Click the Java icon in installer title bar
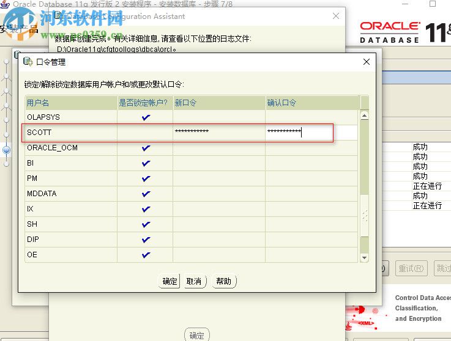This screenshot has width=451, height=341. pos(5,4)
